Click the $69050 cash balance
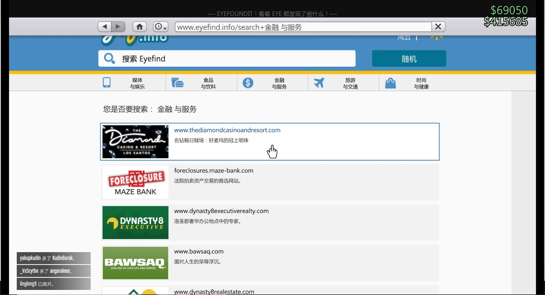Screen dimensions: 545x295 [x=509, y=10]
